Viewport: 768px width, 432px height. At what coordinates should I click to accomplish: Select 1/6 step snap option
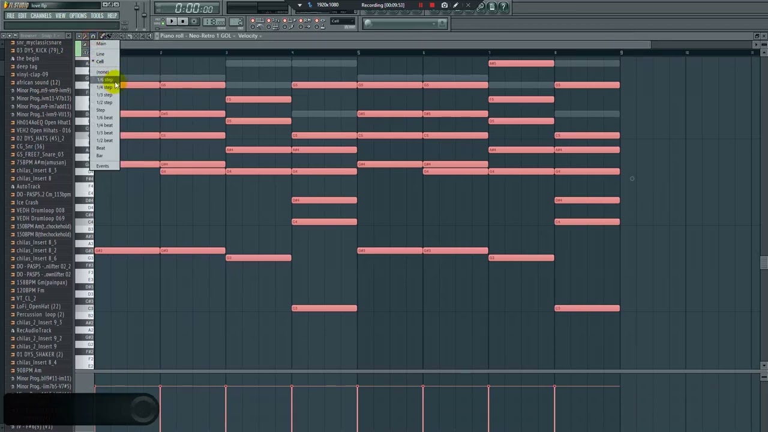[x=104, y=80]
